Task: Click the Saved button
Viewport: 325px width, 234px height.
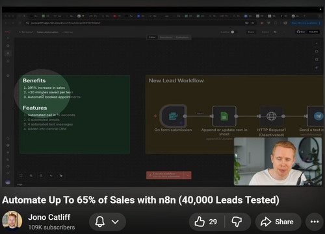Action: [265, 32]
